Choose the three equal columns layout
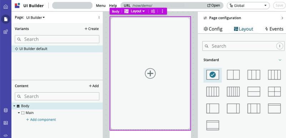The width and height of the screenshot is (286, 138). point(254,75)
